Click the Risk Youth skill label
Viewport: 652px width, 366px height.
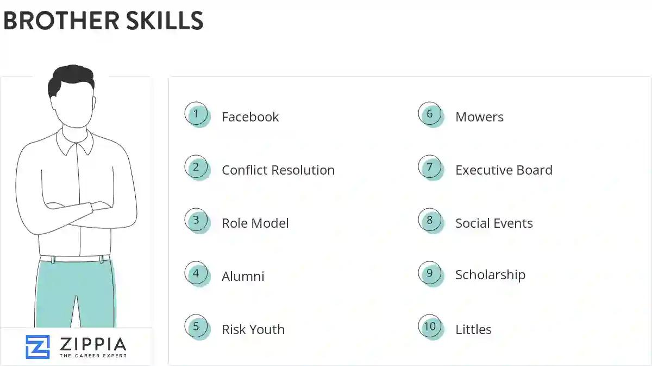(x=253, y=330)
